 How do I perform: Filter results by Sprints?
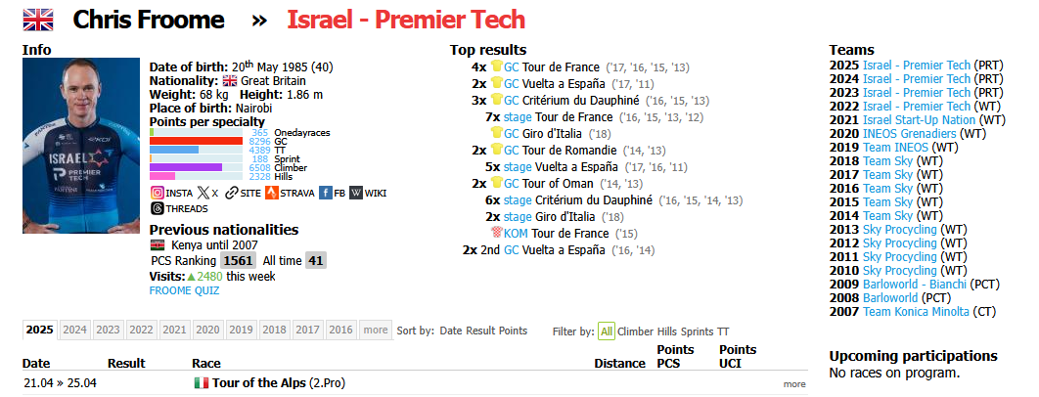(698, 331)
